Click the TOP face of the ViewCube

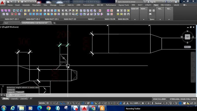point(187,37)
